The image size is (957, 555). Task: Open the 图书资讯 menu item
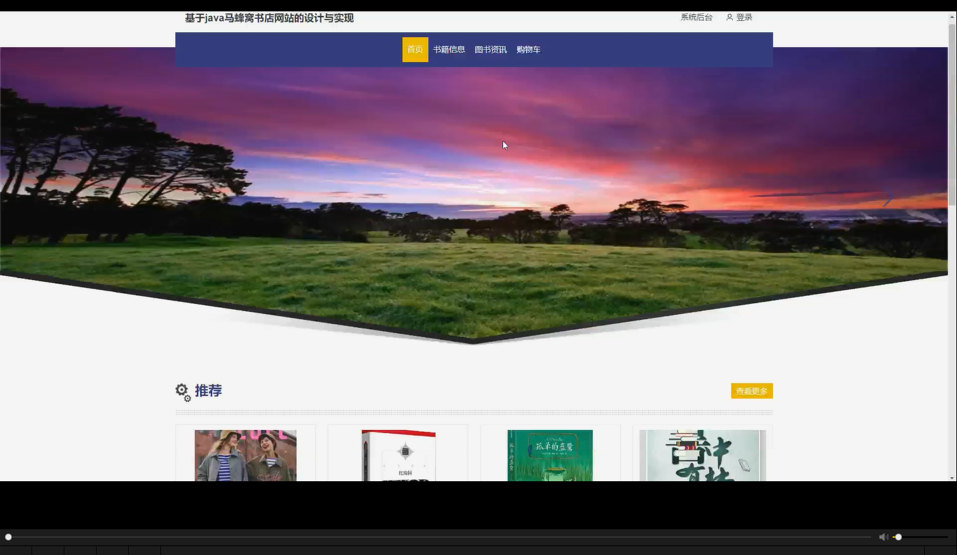(490, 50)
